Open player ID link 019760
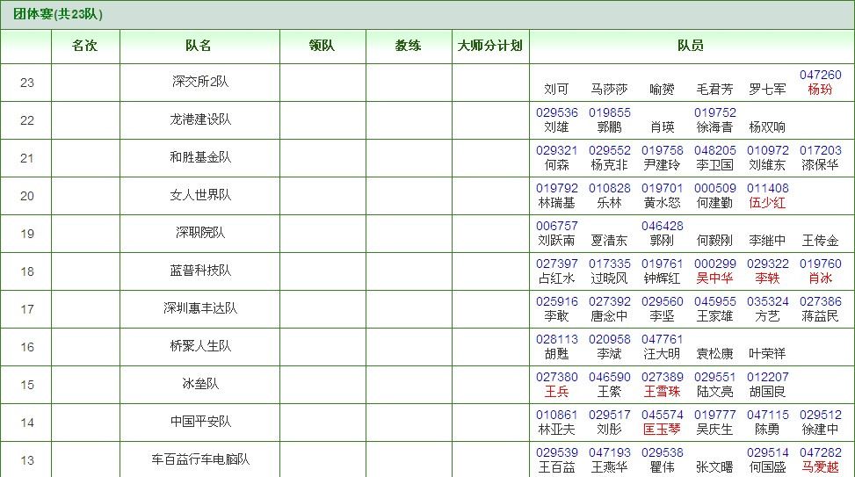The height and width of the screenshot is (477, 855). (x=820, y=264)
